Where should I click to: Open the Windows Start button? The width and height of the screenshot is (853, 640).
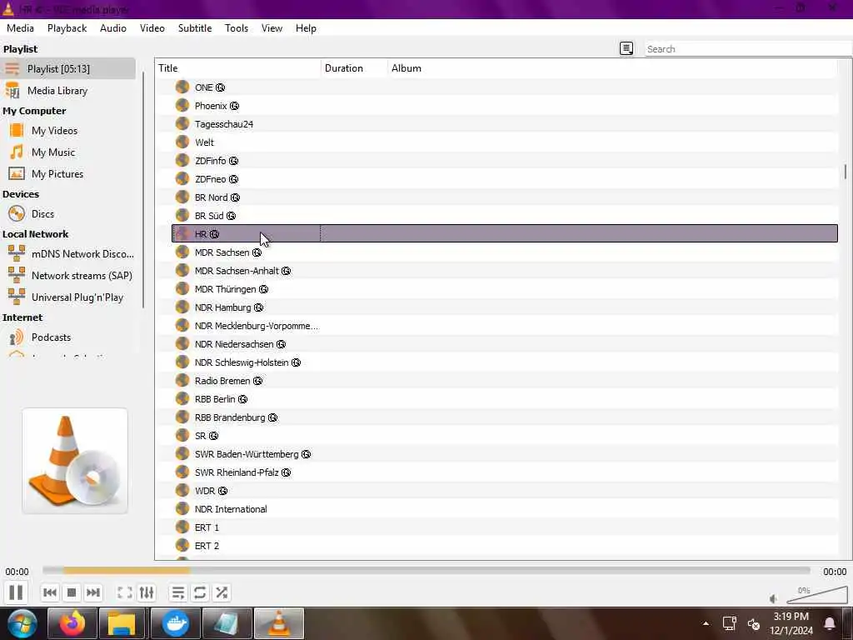pyautogui.click(x=22, y=623)
